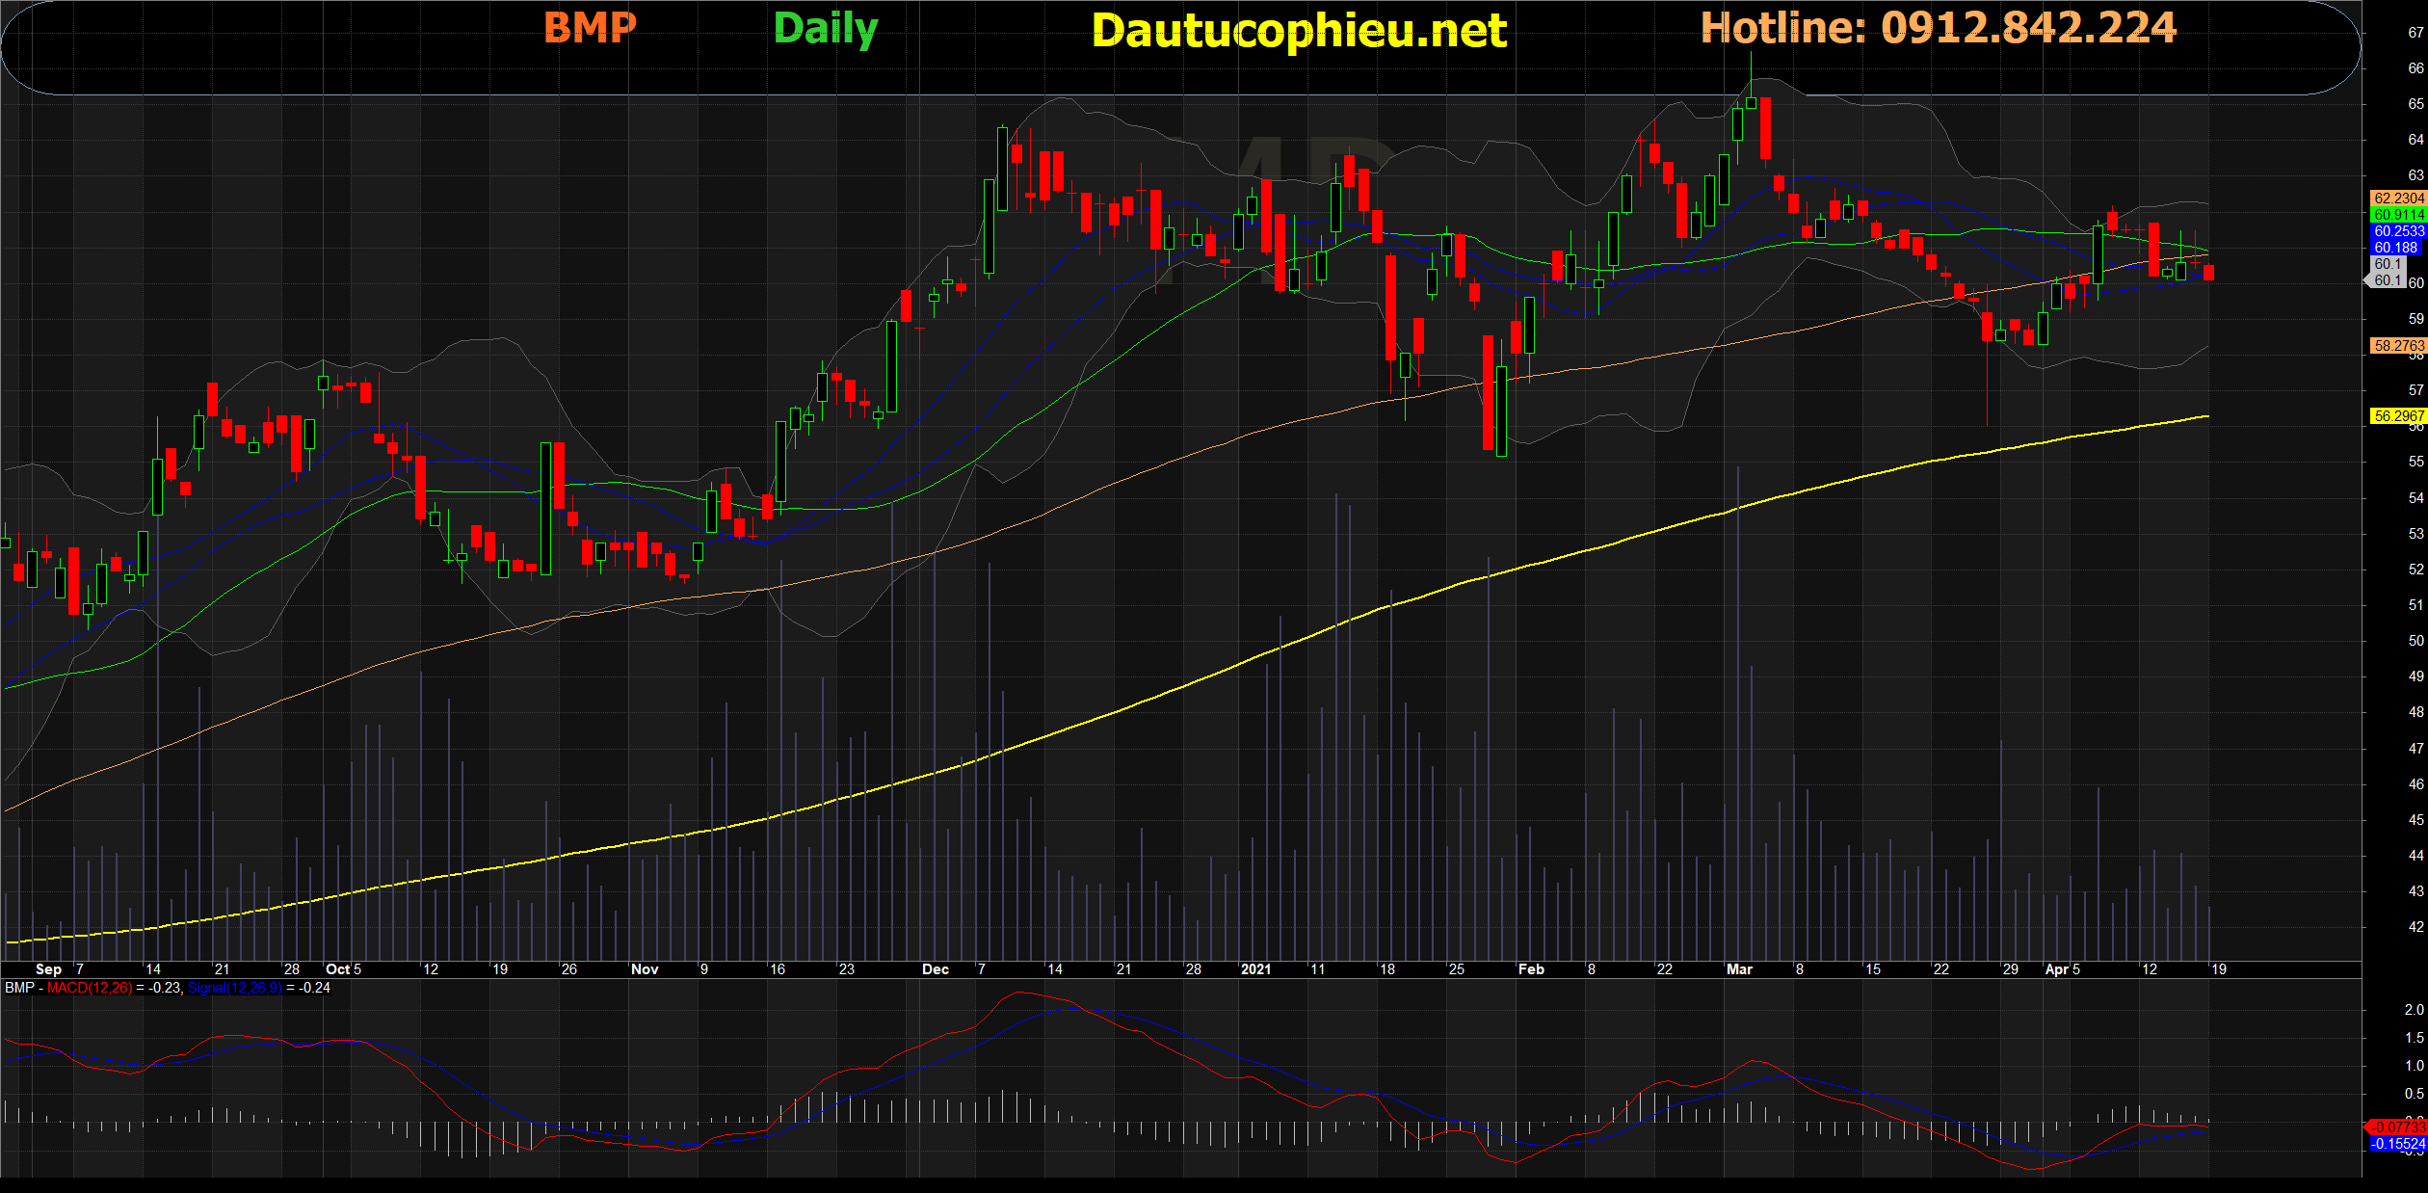Click the Mar month marker on time axis
This screenshot has width=2428, height=1193.
tap(1739, 969)
